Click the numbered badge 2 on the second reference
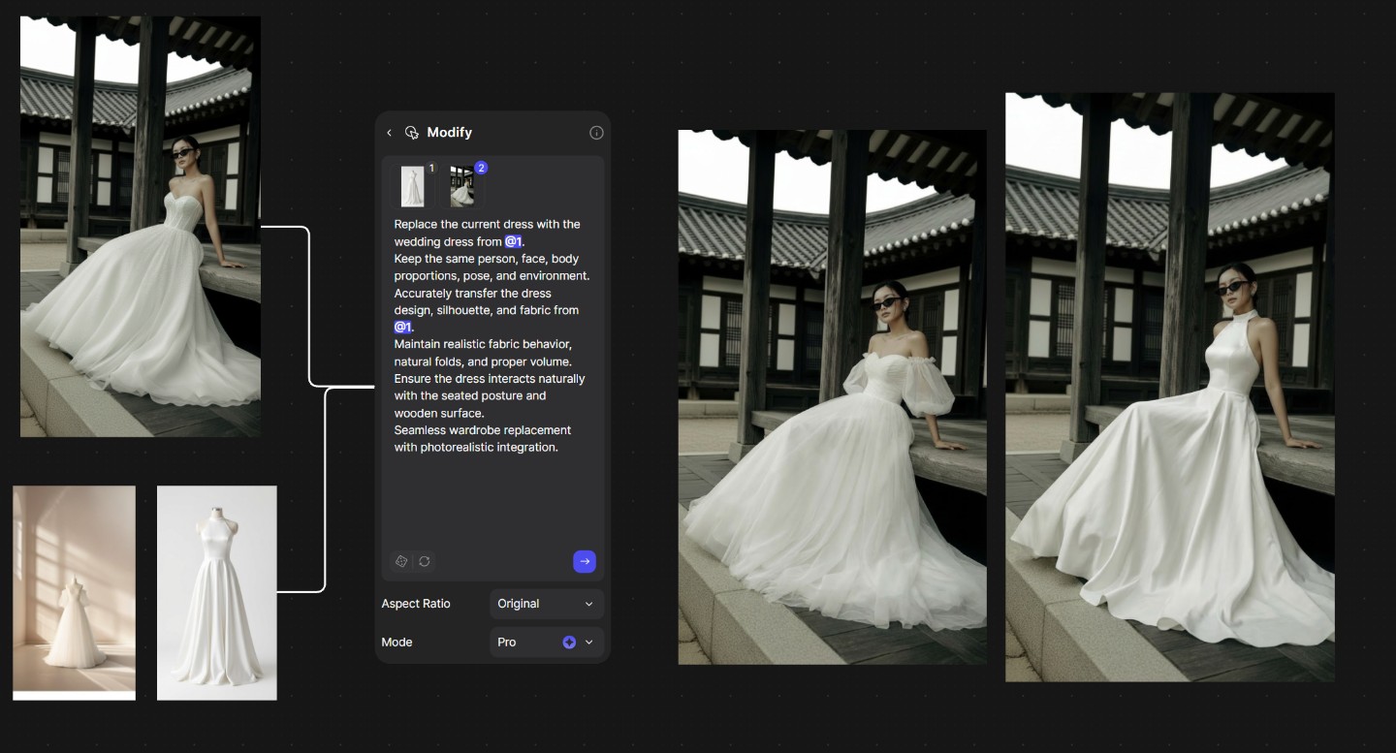 tap(480, 167)
